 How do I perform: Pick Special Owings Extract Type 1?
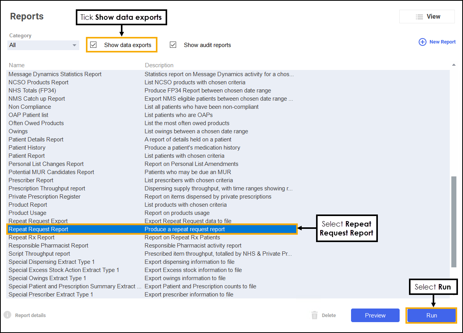(x=47, y=278)
